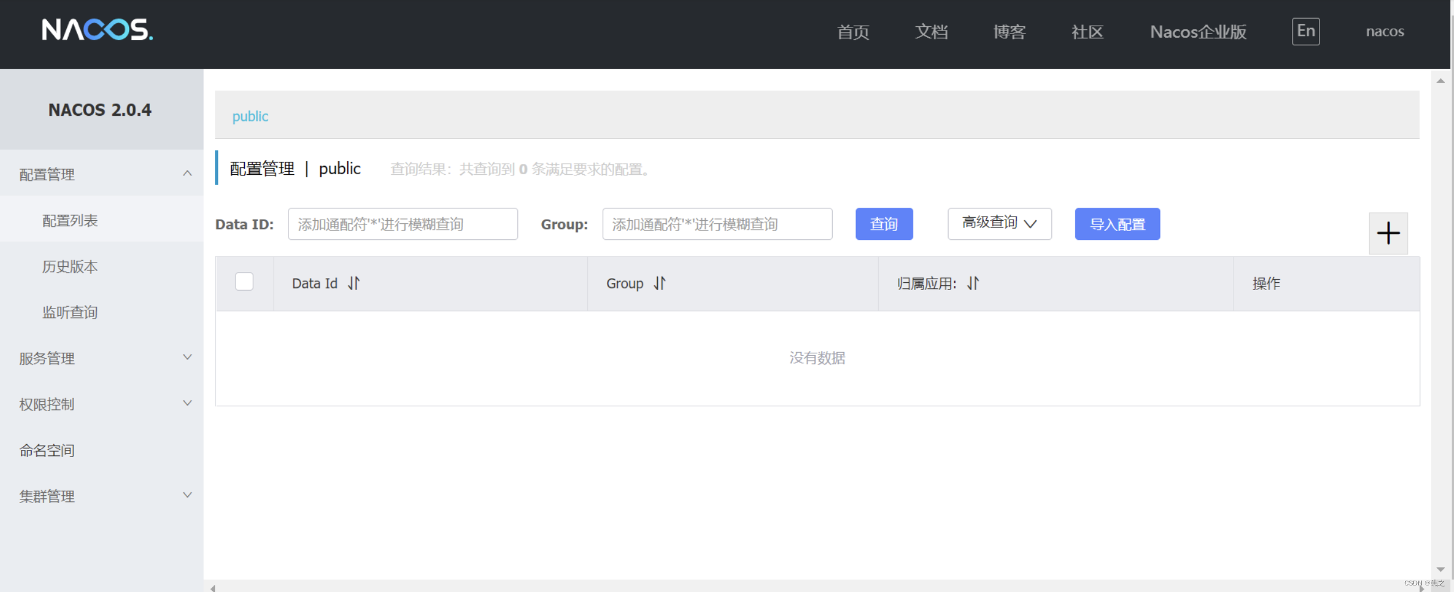Image resolution: width=1454 pixels, height=592 pixels.
Task: Open 社区 in top navigation
Action: 1087,32
